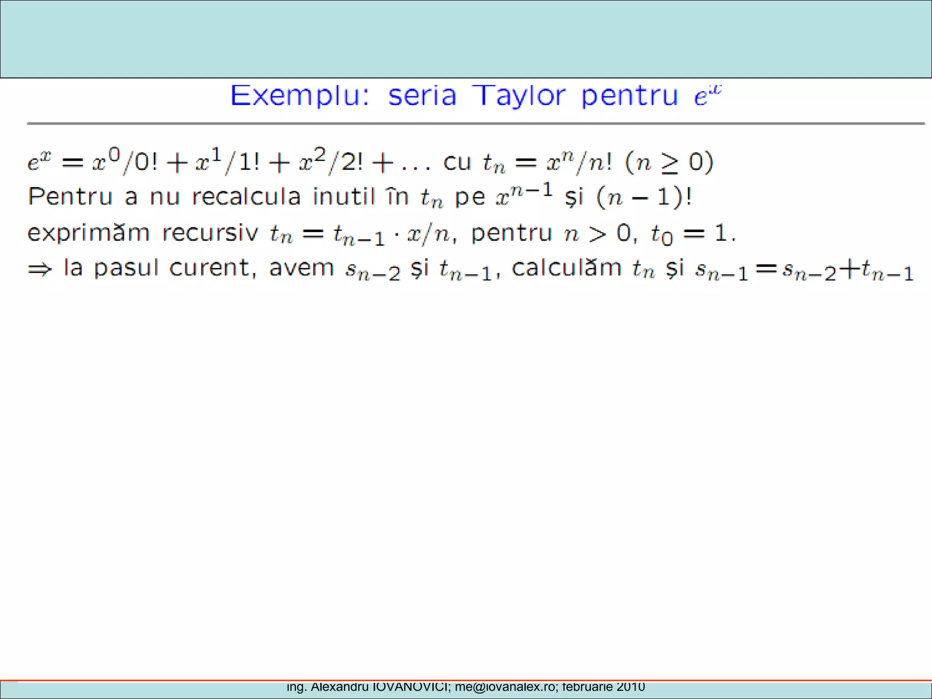This screenshot has width=932, height=699.
Task: Click the phrase 'la pasul curent, avem'
Action: [198, 268]
